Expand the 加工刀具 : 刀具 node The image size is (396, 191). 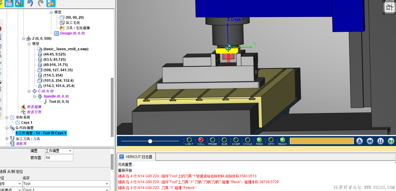tap(7, 139)
